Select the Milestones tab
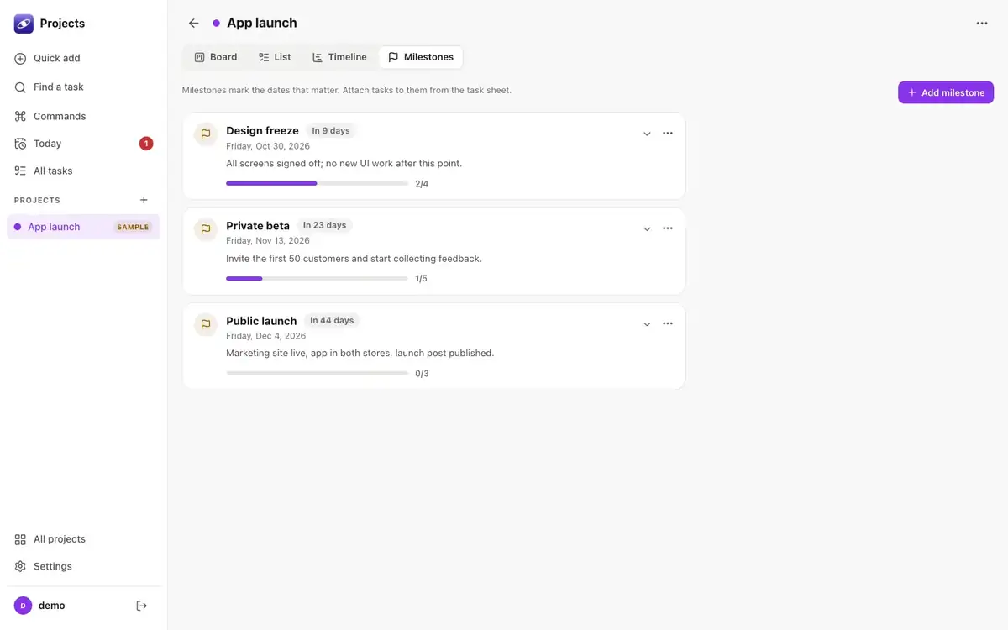Viewport: 1008px width, 630px height. (x=421, y=57)
